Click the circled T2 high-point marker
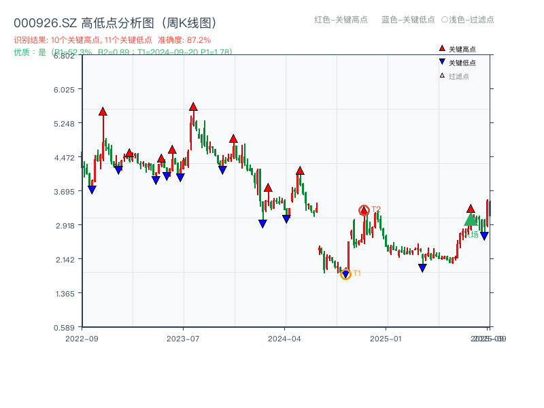The image size is (544, 408). click(364, 210)
